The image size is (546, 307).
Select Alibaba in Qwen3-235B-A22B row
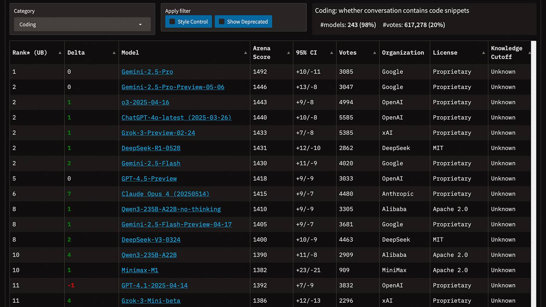click(x=394, y=255)
